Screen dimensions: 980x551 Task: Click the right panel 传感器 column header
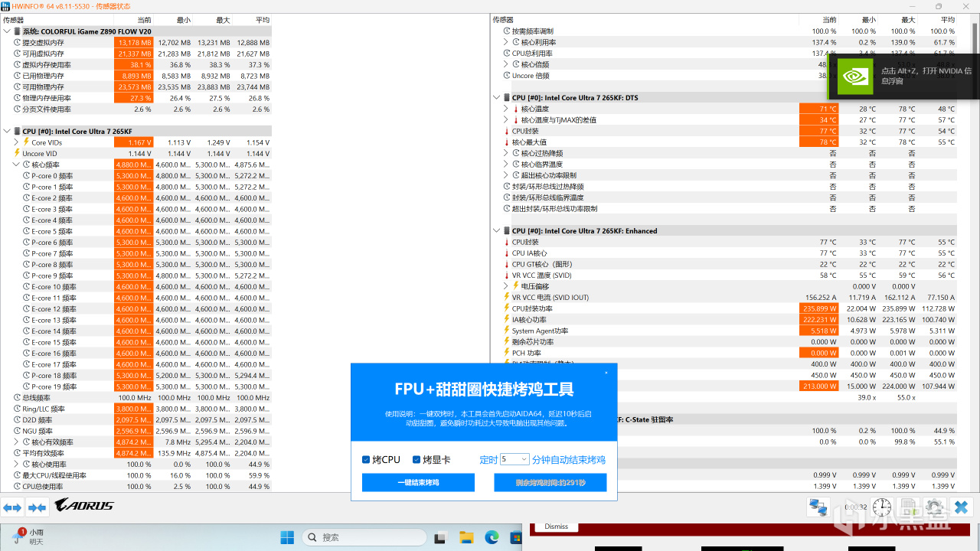tap(503, 20)
